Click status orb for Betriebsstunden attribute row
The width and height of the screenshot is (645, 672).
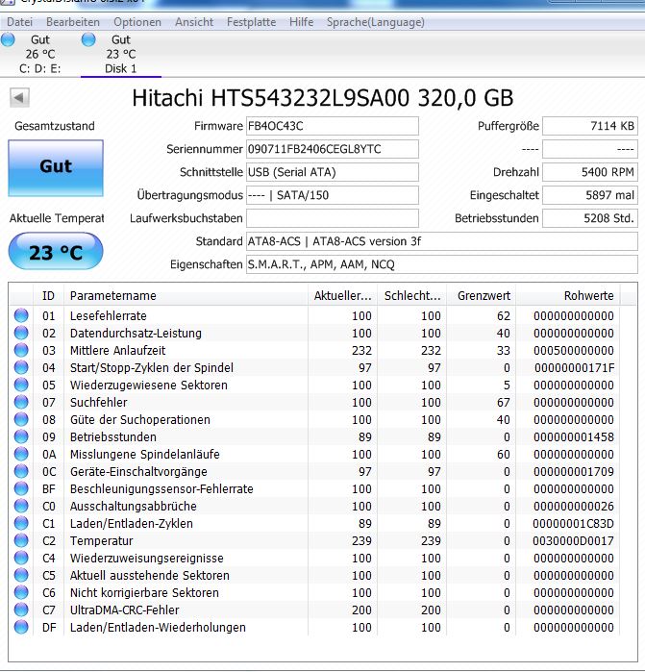click(x=21, y=436)
